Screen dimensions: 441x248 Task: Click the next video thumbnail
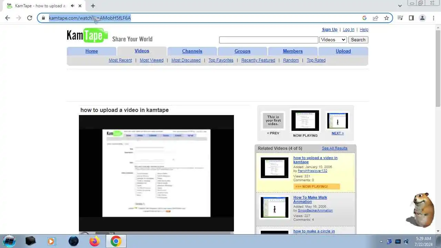(338, 121)
